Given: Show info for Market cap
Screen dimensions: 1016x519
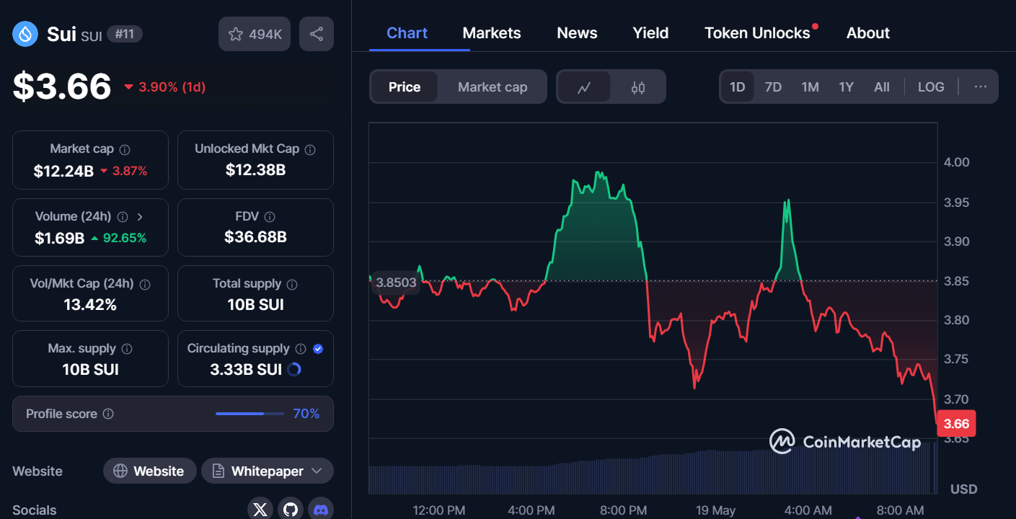Looking at the screenshot, I should point(125,149).
